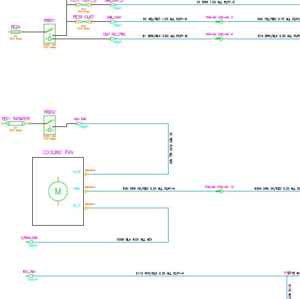The height and width of the screenshot is (299, 300).
Task: Click the KL_30 pin terminal circle
Action: pos(86,174)
